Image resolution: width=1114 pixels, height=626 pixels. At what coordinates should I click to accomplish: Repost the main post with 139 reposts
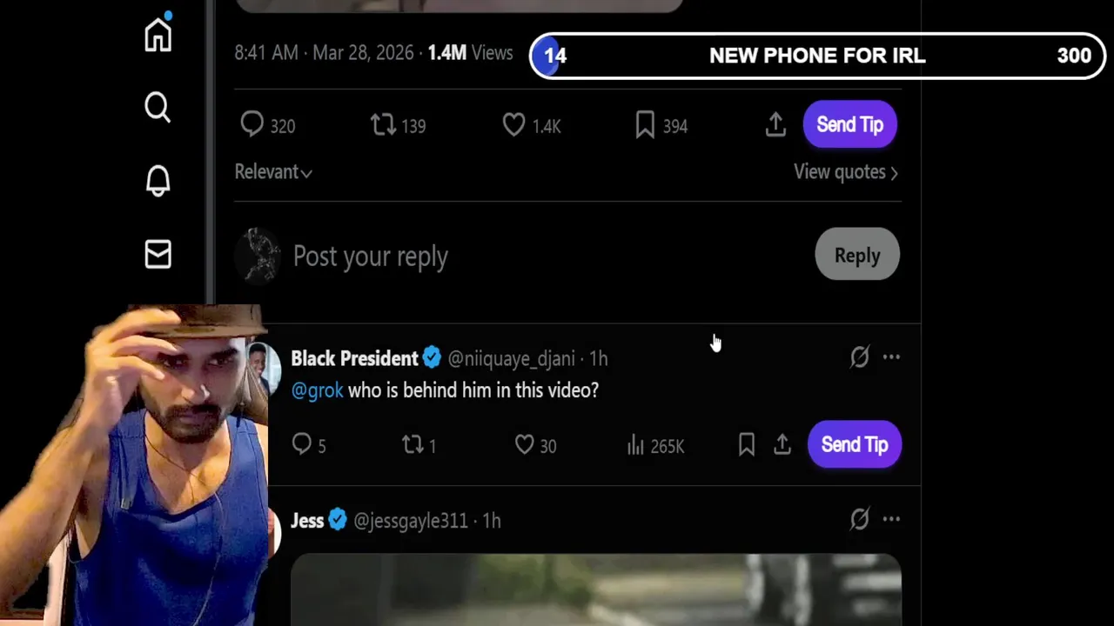tap(398, 125)
